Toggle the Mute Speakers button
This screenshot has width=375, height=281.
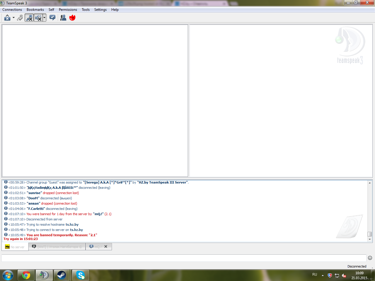pyautogui.click(x=38, y=18)
